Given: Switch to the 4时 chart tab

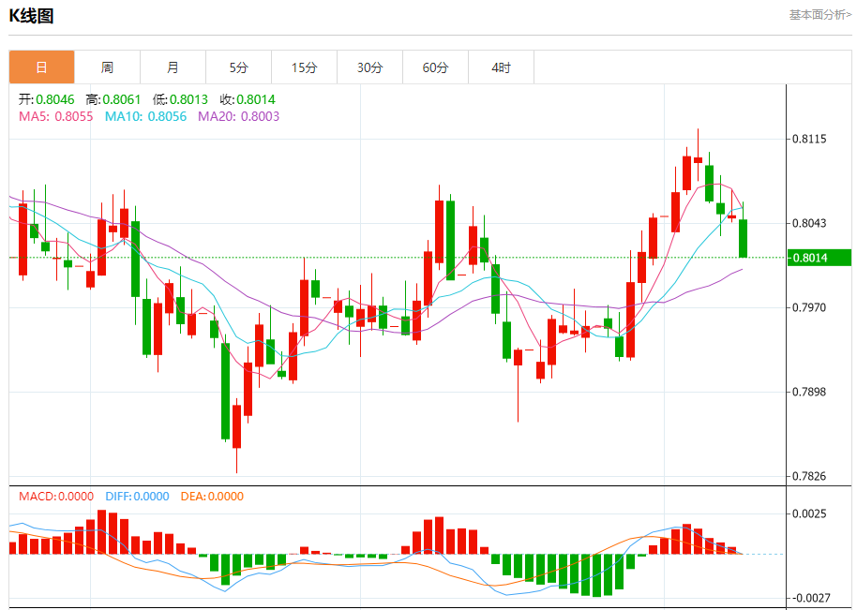Looking at the screenshot, I should [x=501, y=67].
